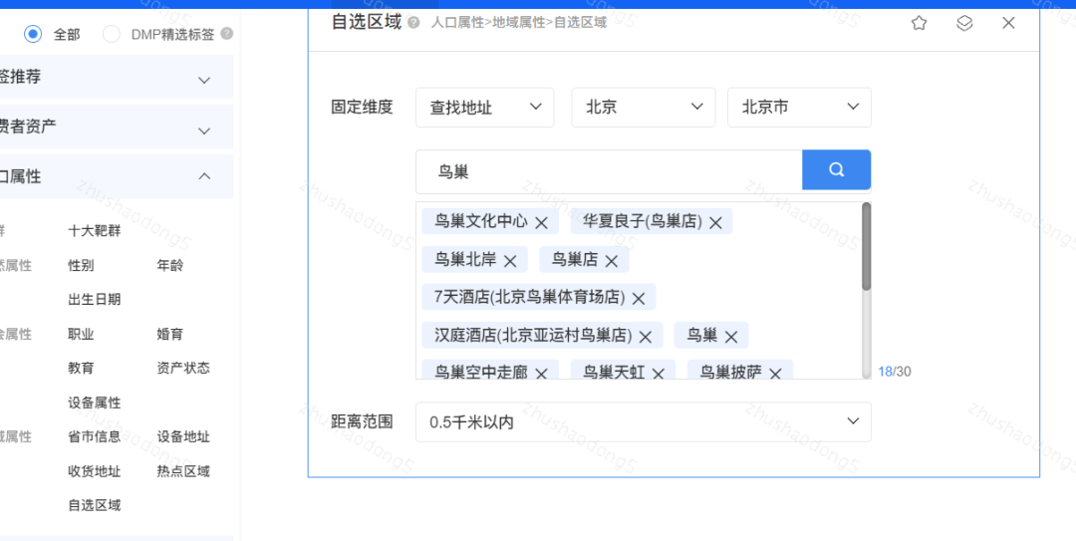1076x541 pixels.
Task: Select the 资产状态 tag
Action: coord(183,368)
